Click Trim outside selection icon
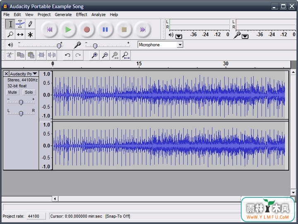The height and width of the screenshot is (224, 298). (x=41, y=55)
